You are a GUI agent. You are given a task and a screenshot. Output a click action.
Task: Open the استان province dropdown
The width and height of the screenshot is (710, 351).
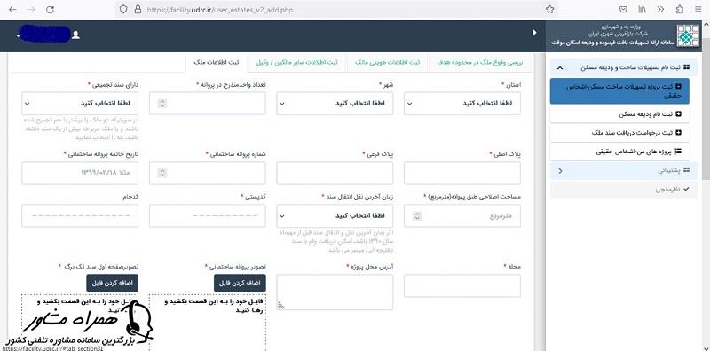coord(461,103)
